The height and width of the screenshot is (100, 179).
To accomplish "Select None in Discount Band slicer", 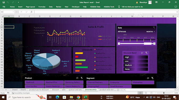I will (x=136, y=69).
